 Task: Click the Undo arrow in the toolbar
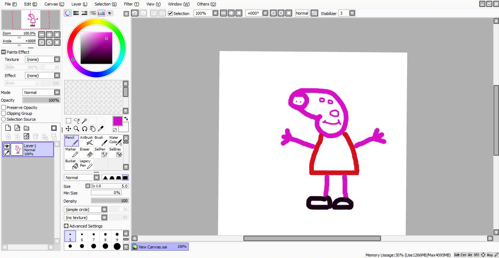tap(135, 13)
